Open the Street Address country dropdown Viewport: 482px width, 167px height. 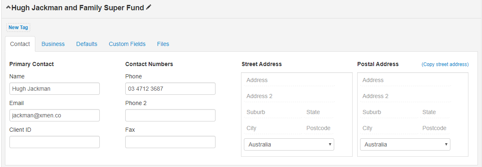click(x=289, y=144)
